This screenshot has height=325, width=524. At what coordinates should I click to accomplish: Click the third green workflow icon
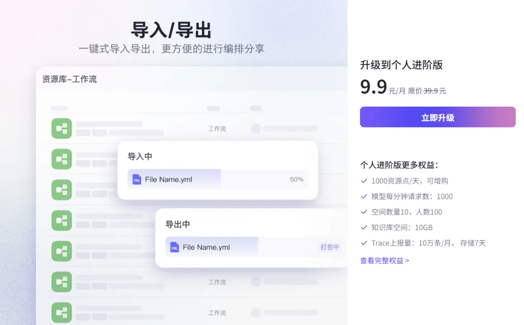pos(62,190)
